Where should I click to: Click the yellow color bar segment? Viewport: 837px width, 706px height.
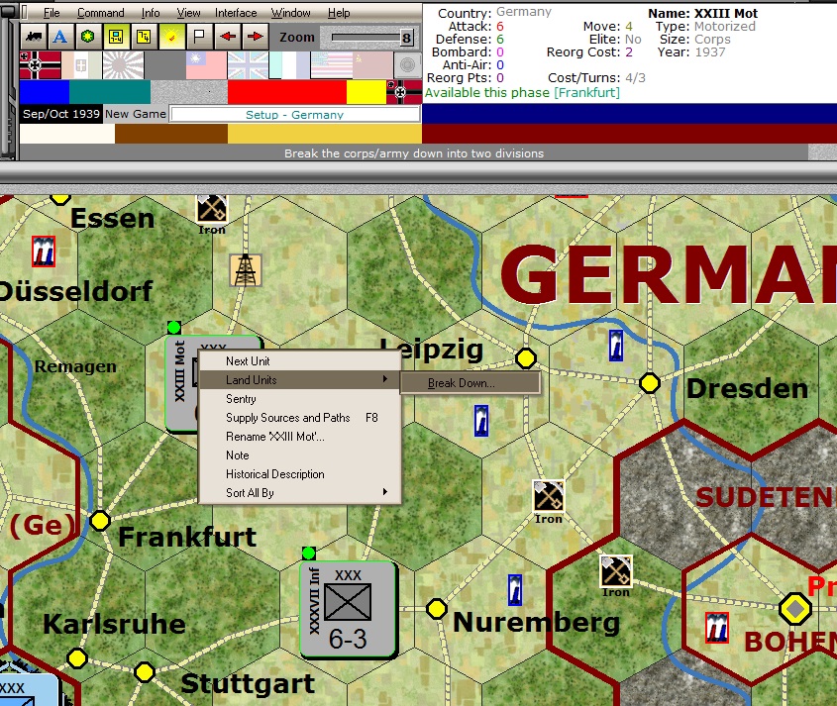click(366, 92)
